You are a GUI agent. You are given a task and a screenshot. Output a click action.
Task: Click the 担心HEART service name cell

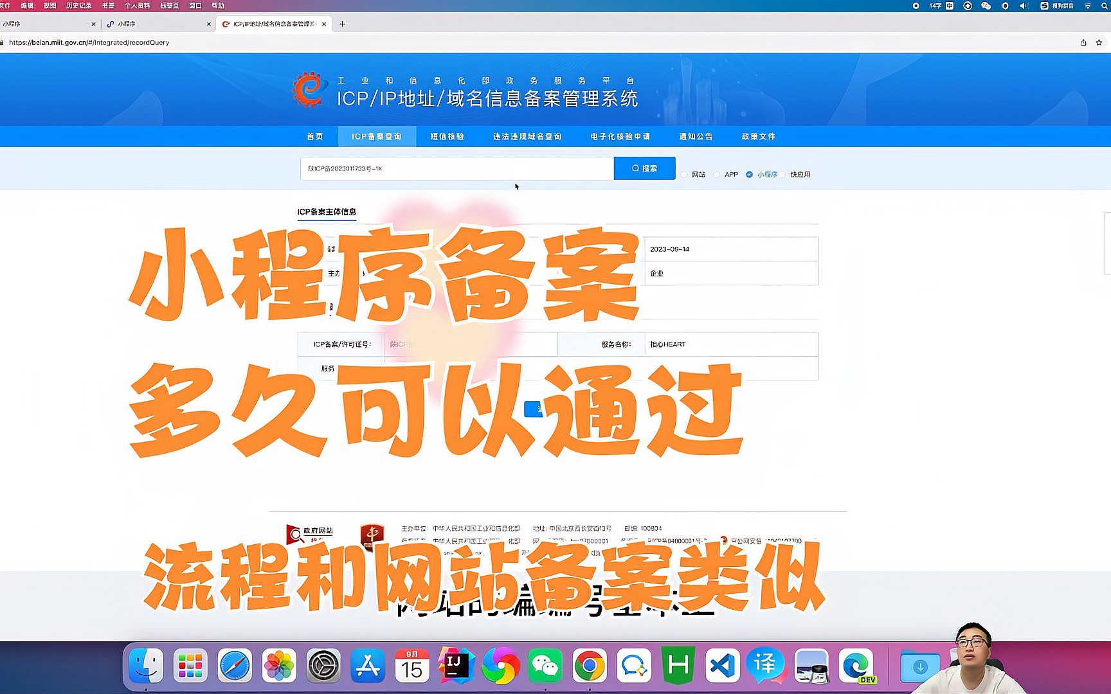[x=731, y=344]
